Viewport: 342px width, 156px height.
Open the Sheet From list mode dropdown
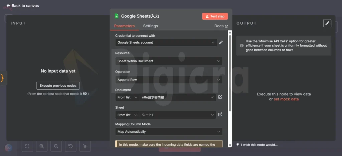tap(127, 115)
